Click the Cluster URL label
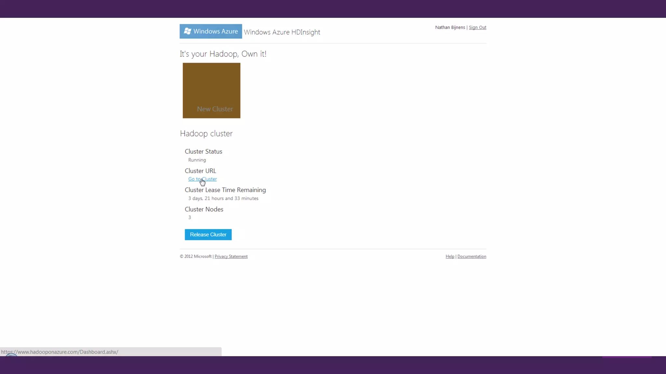Screen dimensions: 666x374 coord(200,171)
